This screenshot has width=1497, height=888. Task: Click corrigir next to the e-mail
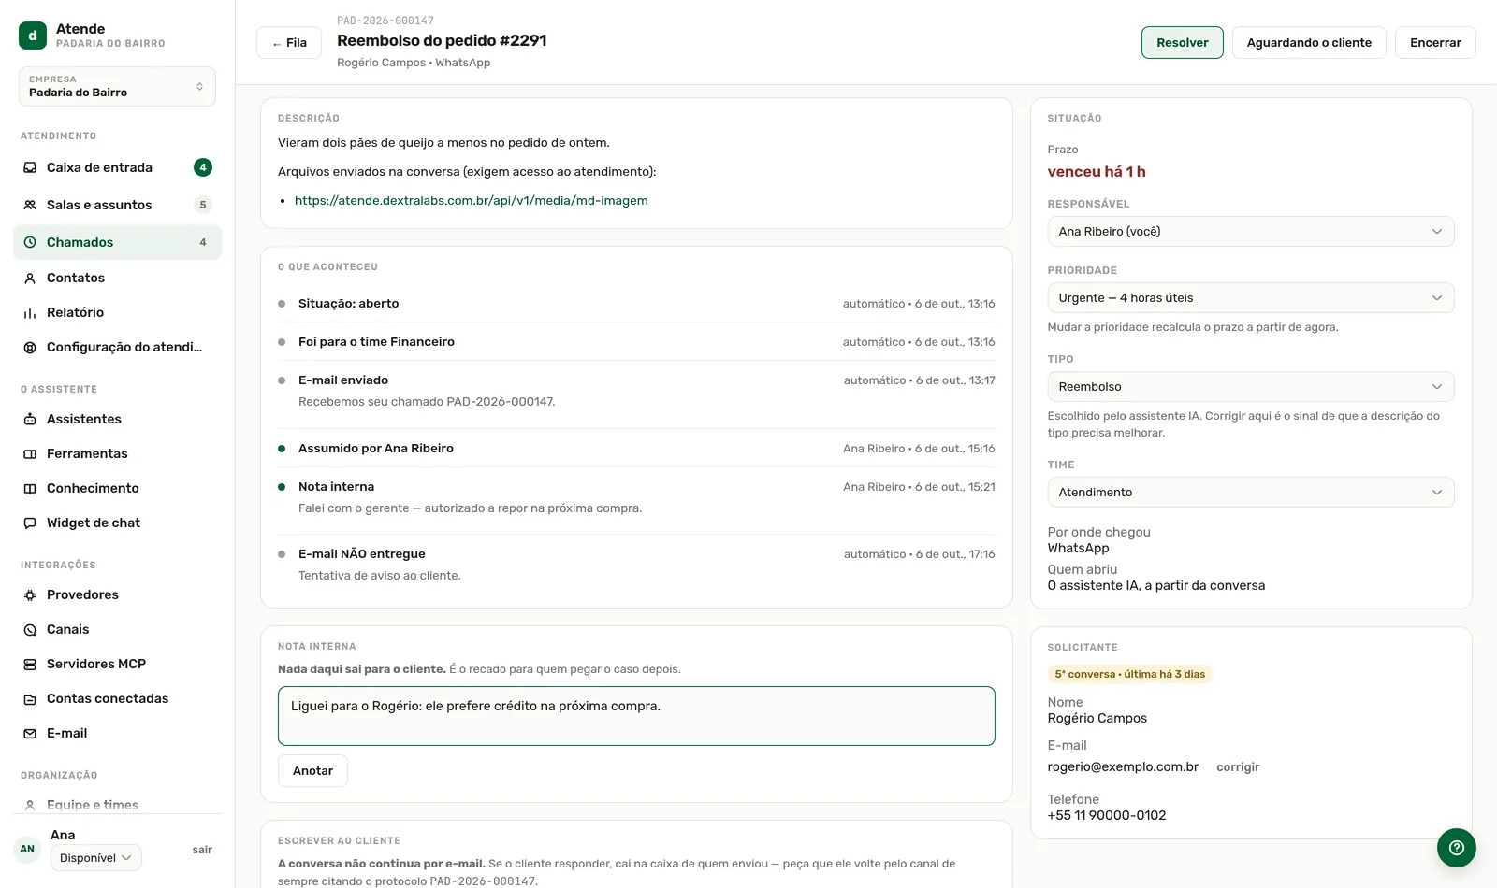click(1238, 766)
